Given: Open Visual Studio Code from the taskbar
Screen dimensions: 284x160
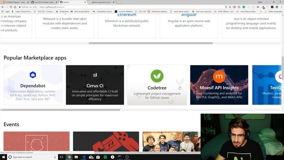Looking at the screenshot, I should tap(83, 157).
